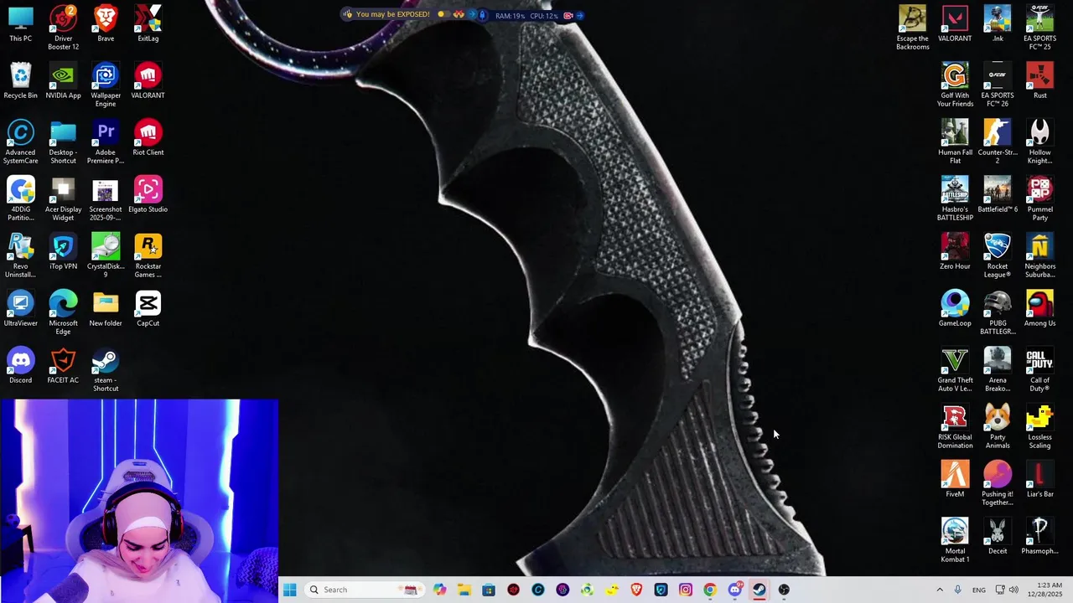This screenshot has height=603, width=1073.
Task: Open Microsoft Store from taskbar
Action: 489,590
